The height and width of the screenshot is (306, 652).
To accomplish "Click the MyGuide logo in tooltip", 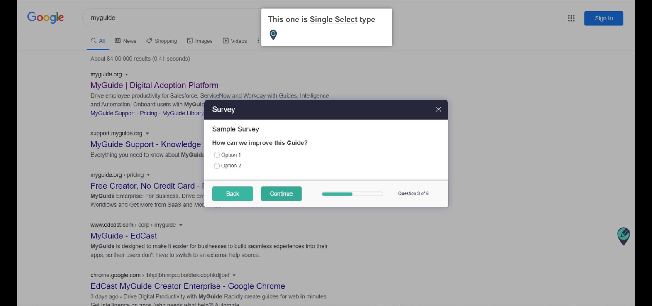I will tap(273, 35).
